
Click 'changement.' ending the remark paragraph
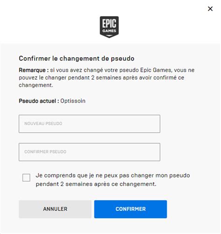pos(36,85)
